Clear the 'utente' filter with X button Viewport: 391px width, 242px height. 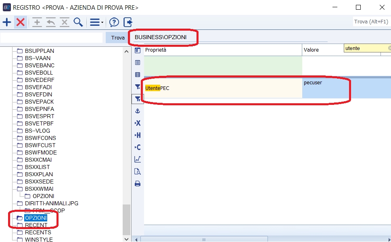point(389,48)
